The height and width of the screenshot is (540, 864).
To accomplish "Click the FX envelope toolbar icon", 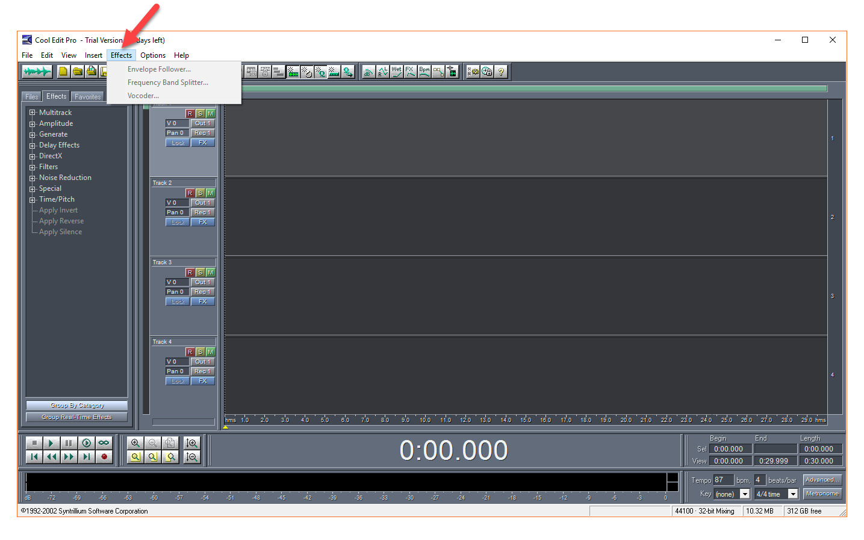I will (x=410, y=72).
